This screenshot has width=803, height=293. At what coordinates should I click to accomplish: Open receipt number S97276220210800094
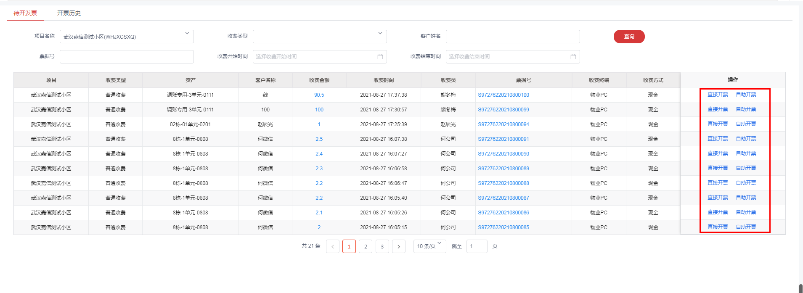coord(504,124)
